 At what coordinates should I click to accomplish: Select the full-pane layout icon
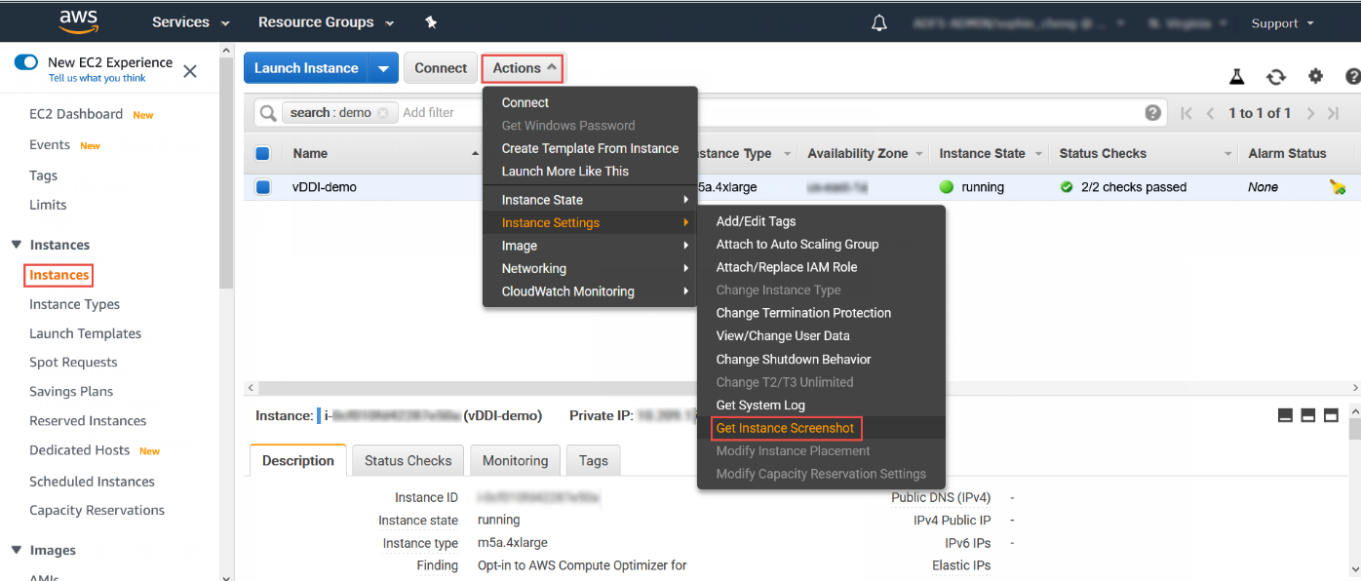(x=1285, y=414)
